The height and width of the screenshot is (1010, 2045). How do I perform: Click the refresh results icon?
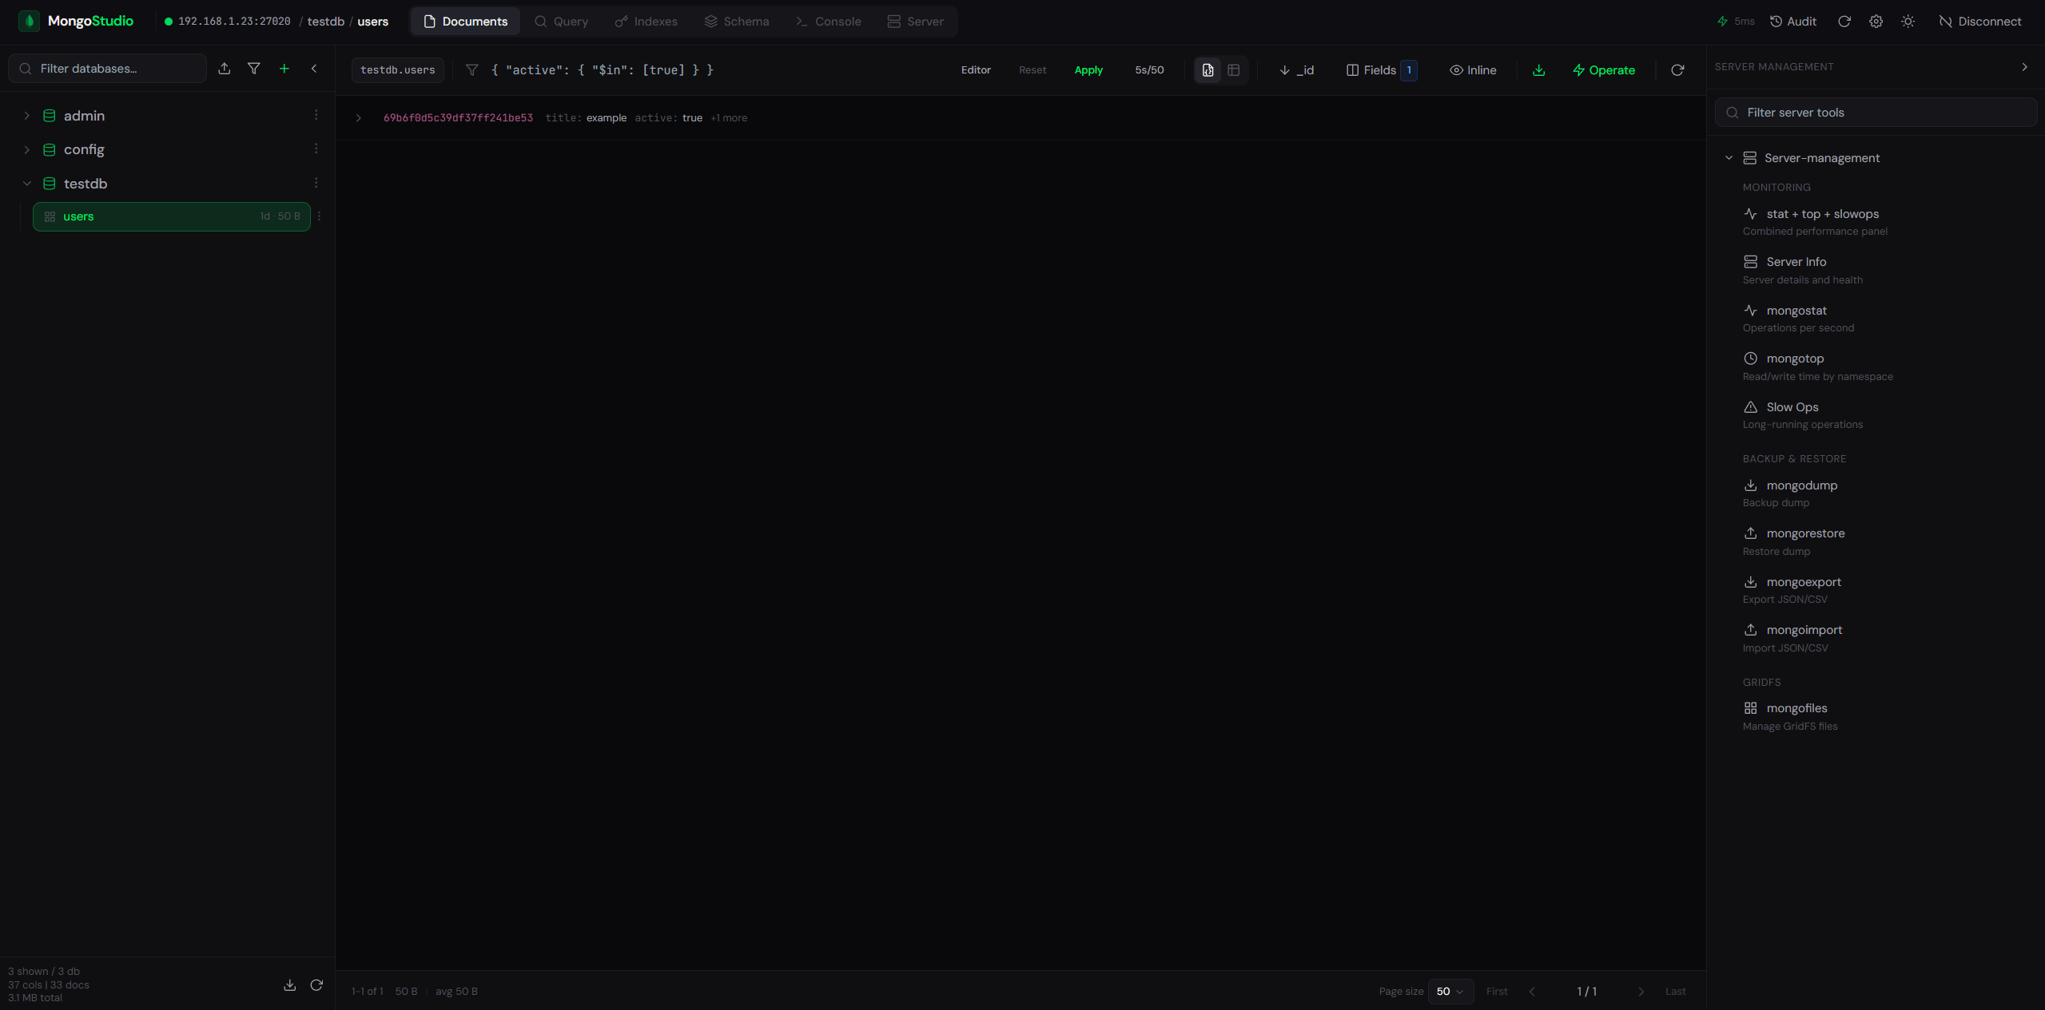tap(1677, 70)
